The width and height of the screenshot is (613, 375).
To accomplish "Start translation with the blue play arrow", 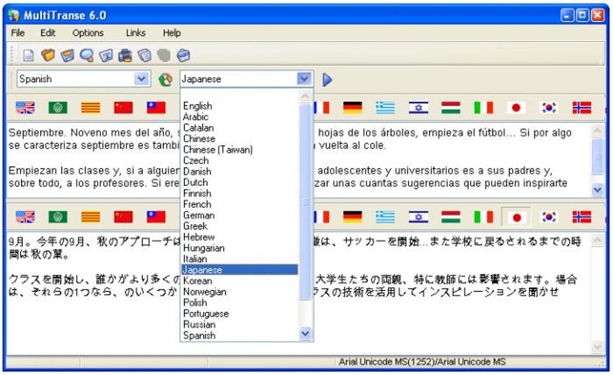I will (327, 79).
